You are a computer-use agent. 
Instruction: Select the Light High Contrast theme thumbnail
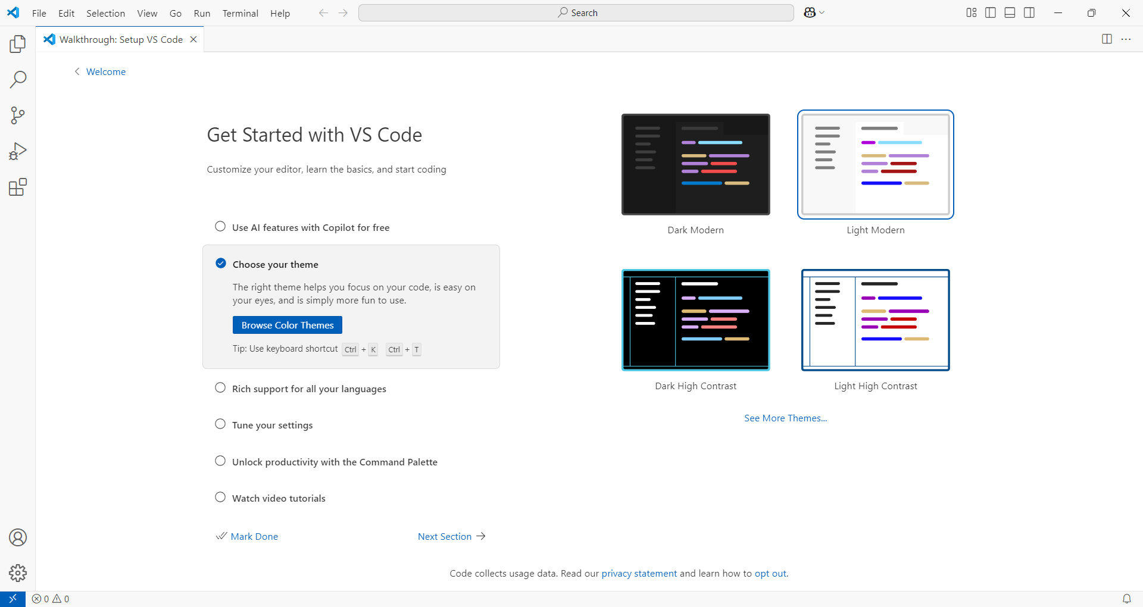(x=875, y=320)
